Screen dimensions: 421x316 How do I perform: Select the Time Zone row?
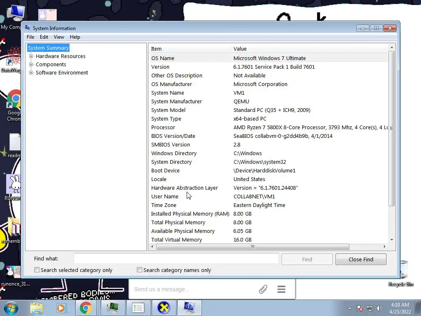coord(268,205)
